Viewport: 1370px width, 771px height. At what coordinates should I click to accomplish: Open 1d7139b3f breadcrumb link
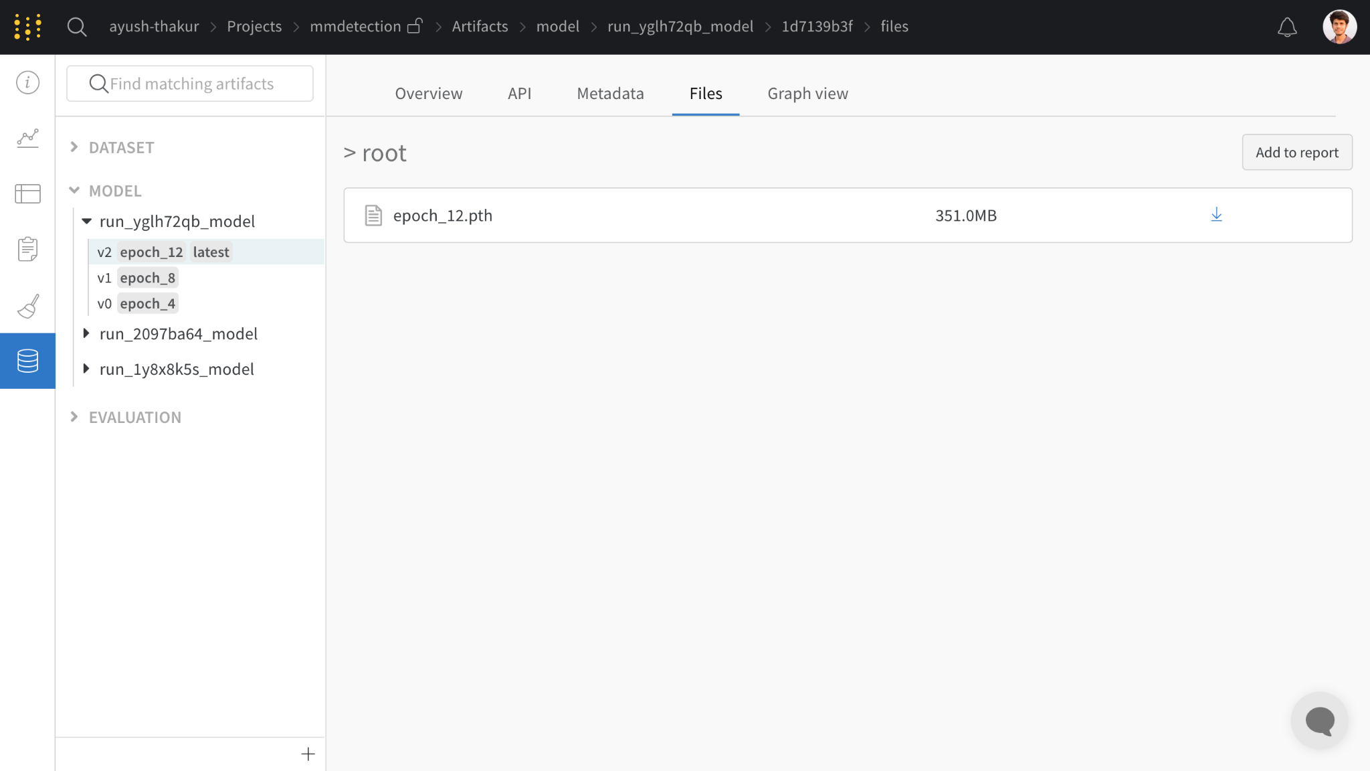(817, 26)
